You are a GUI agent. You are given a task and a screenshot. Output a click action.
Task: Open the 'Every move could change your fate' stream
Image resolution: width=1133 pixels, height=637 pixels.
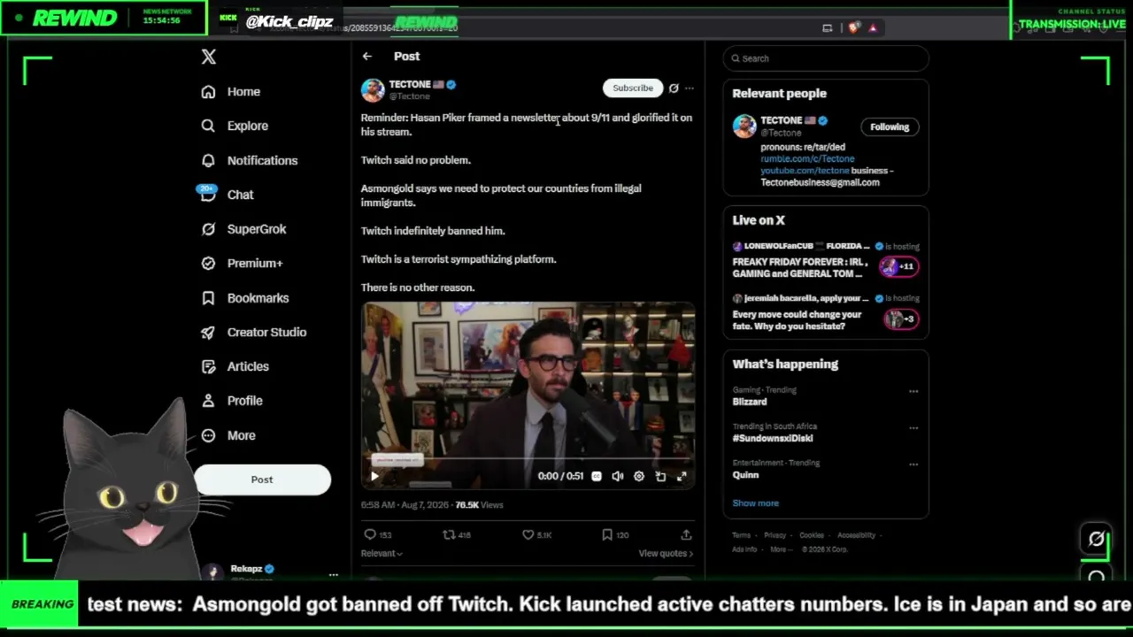pyautogui.click(x=797, y=320)
